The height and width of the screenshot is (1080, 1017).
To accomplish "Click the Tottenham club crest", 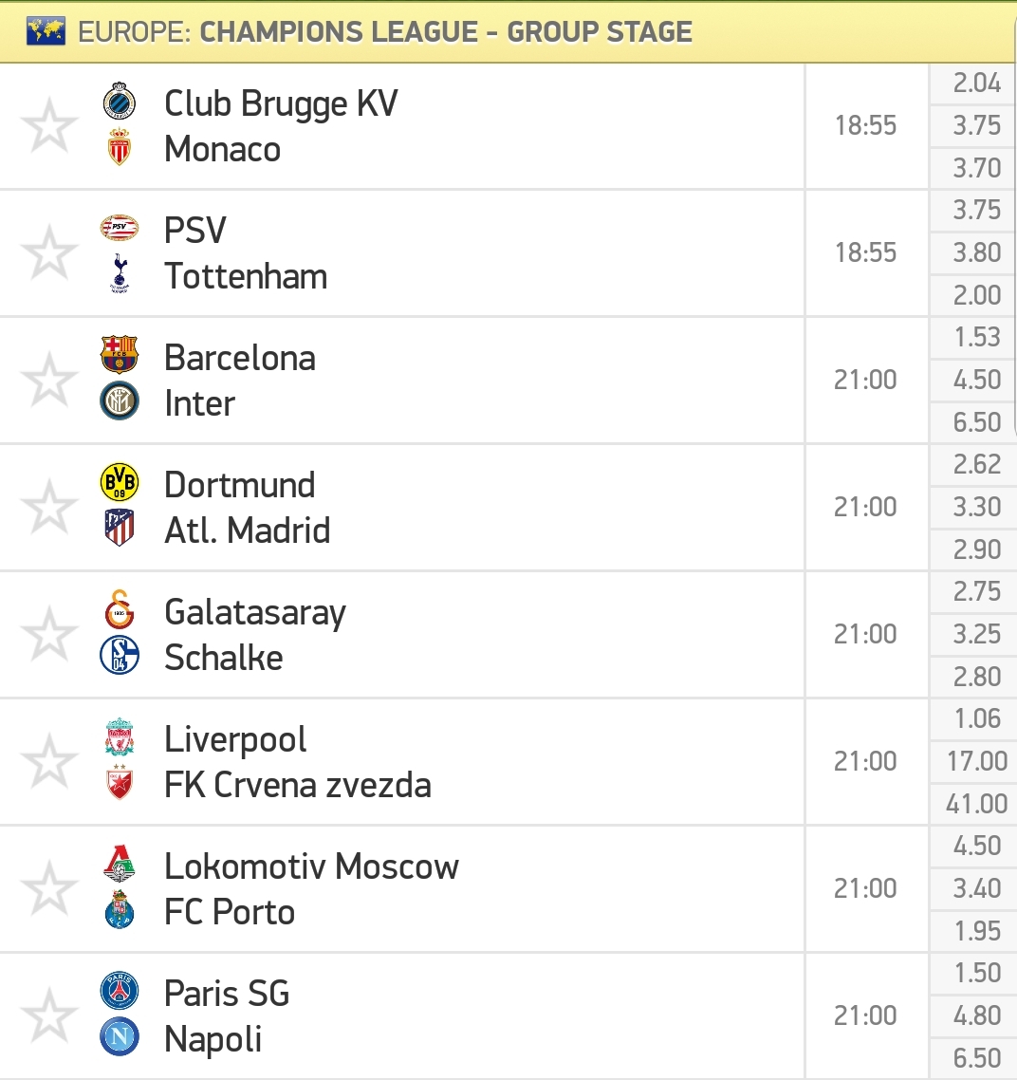I will (x=120, y=274).
